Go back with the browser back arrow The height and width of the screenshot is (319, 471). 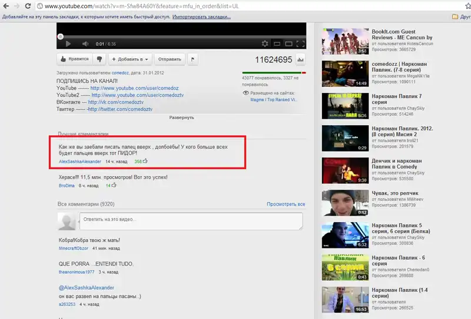[6, 6]
